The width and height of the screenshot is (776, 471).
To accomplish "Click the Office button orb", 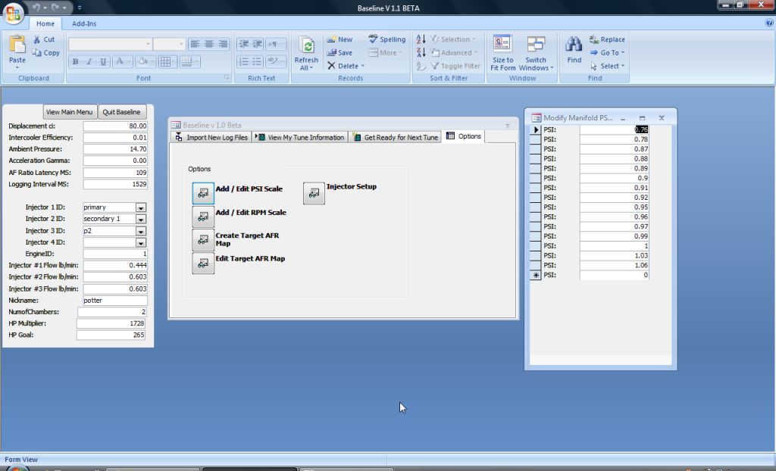I will [x=13, y=13].
